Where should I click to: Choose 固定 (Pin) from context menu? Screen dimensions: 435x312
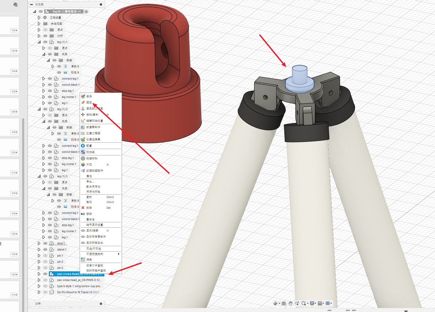89,102
